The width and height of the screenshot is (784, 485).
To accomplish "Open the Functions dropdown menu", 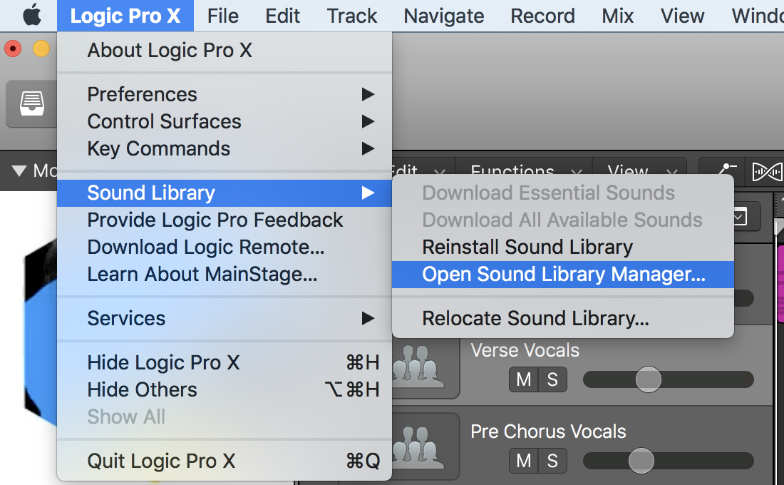I will (512, 171).
